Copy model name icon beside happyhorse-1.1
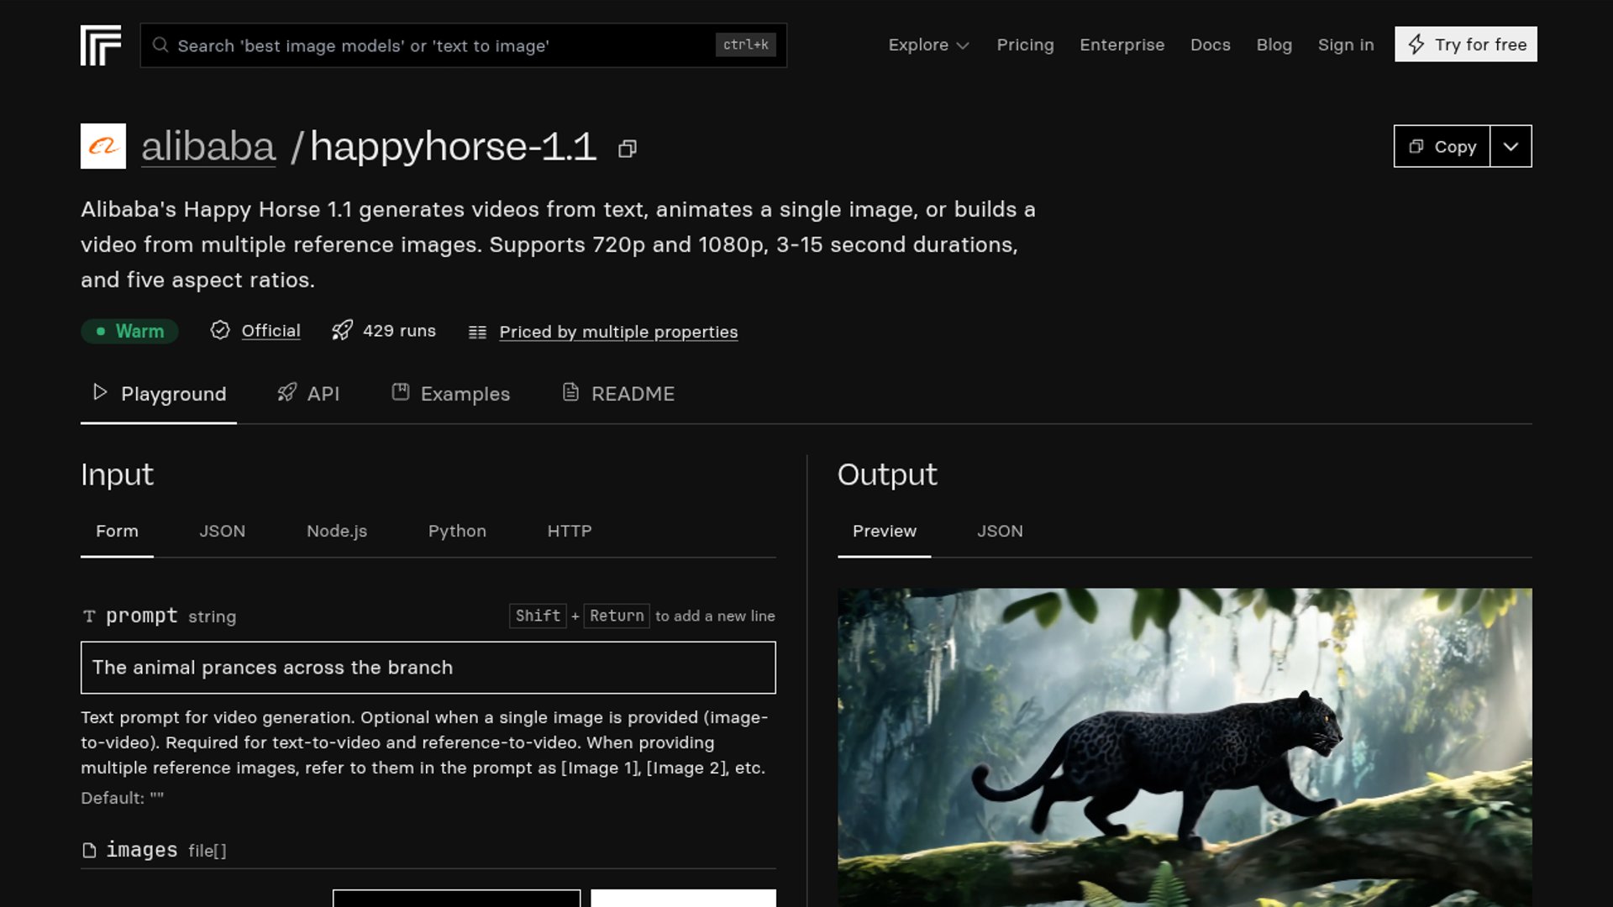 [628, 149]
